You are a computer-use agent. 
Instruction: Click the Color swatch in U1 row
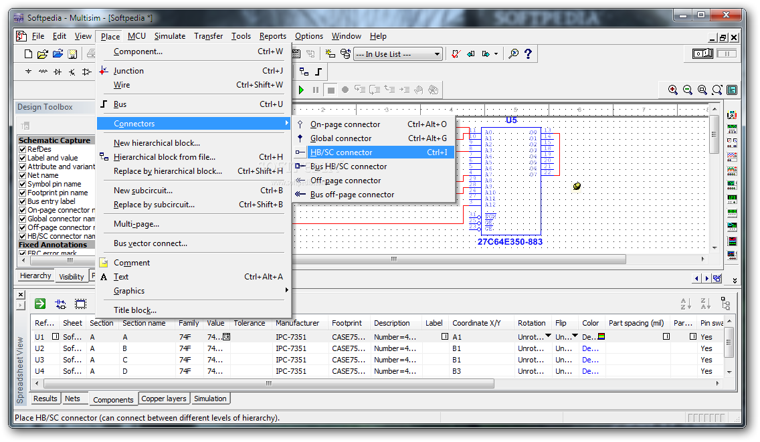601,336
